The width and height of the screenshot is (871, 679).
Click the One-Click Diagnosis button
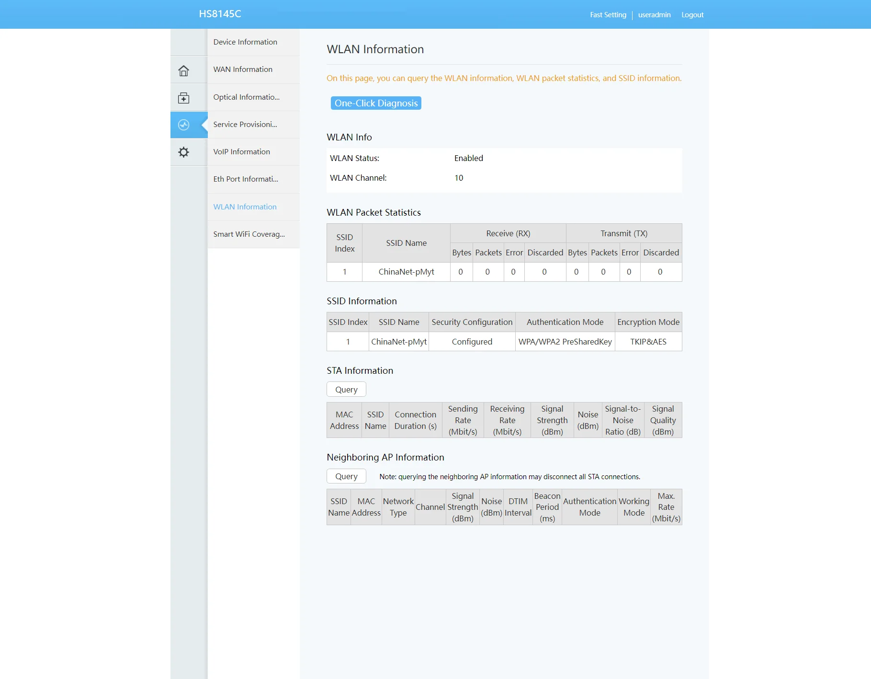pos(376,104)
